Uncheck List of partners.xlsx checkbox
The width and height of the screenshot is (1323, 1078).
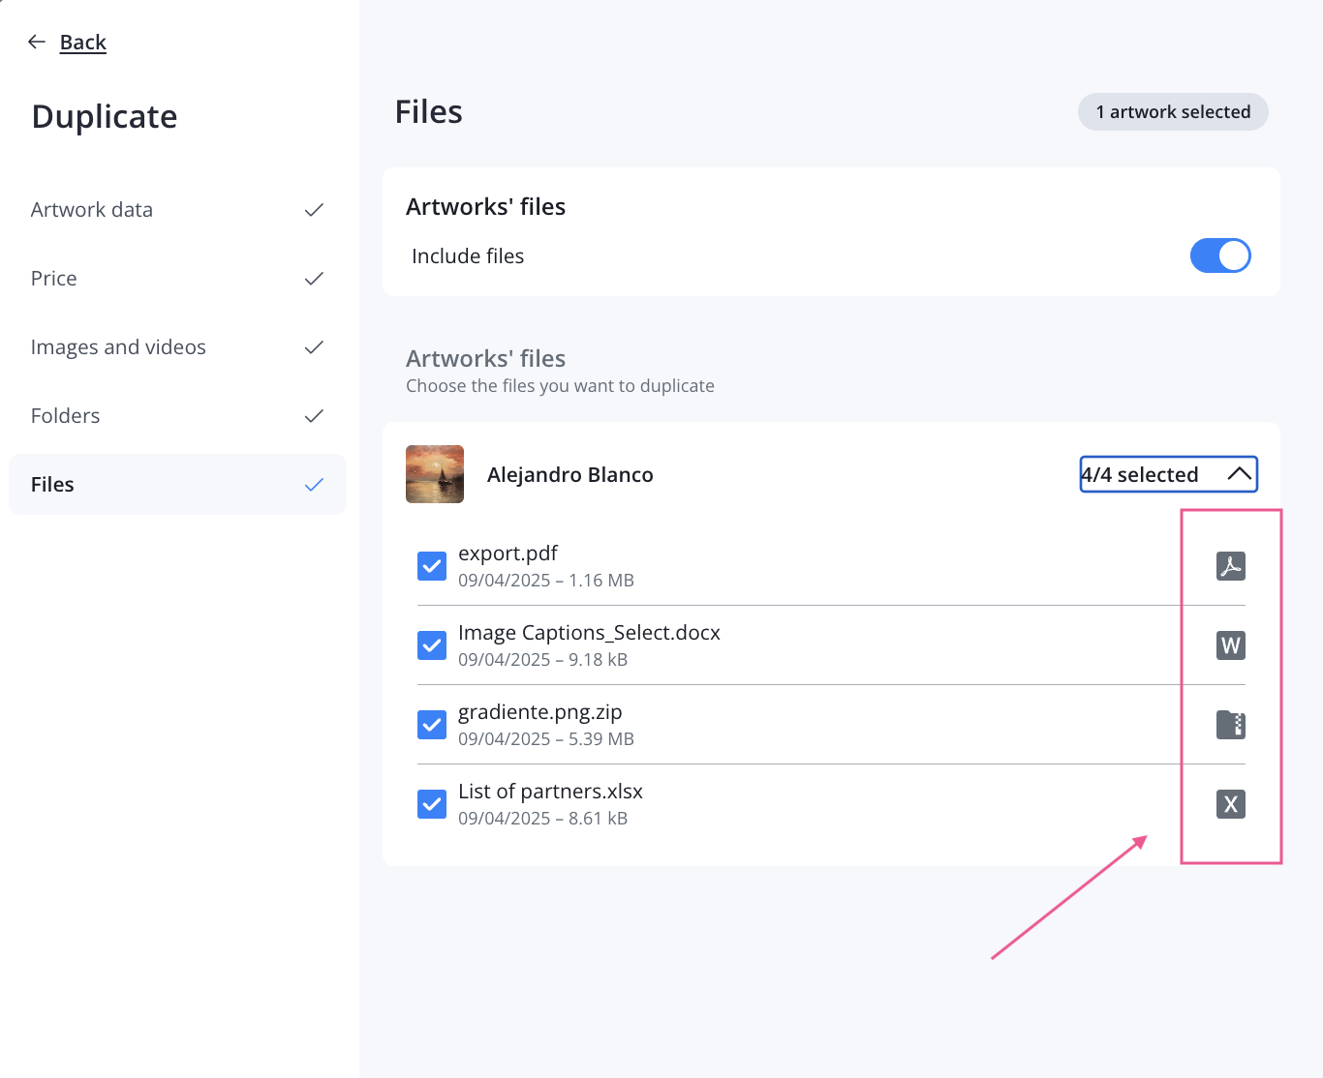[x=432, y=804]
